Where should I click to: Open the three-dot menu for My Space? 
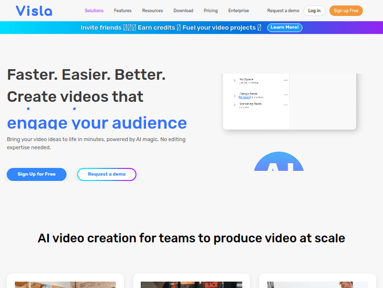pyautogui.click(x=285, y=80)
